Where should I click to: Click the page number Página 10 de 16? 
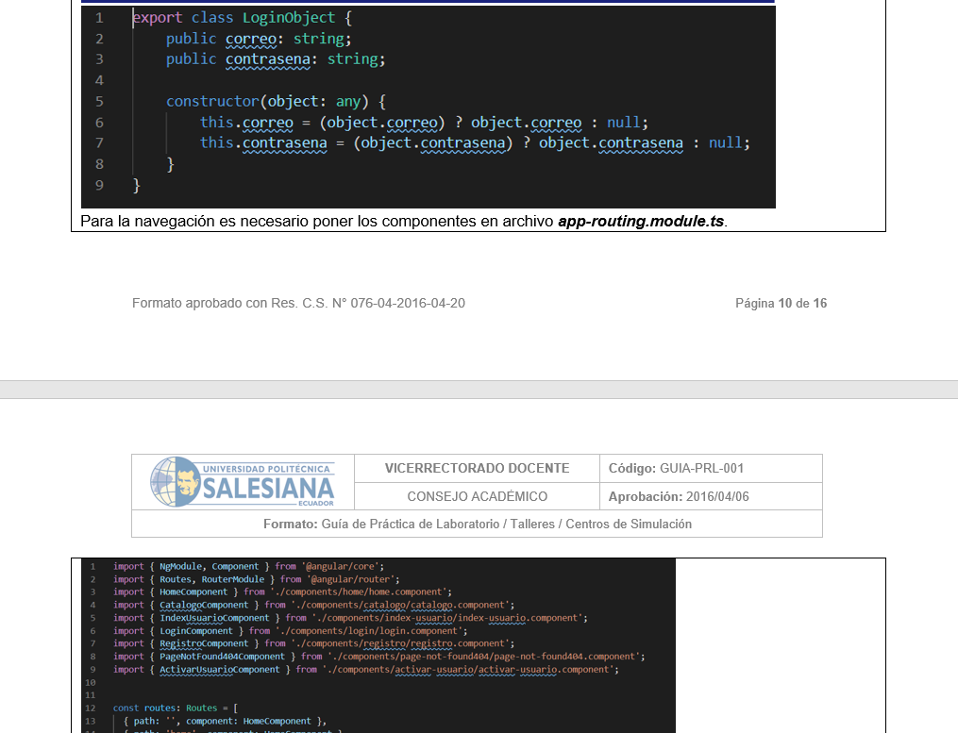(x=781, y=303)
